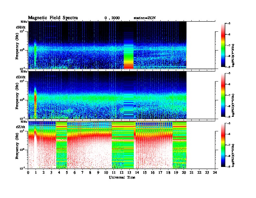Image resolution: width=256 pixels, height=198 pixels.
Task: Click the dH/dt color scale bar
Action: point(223,45)
